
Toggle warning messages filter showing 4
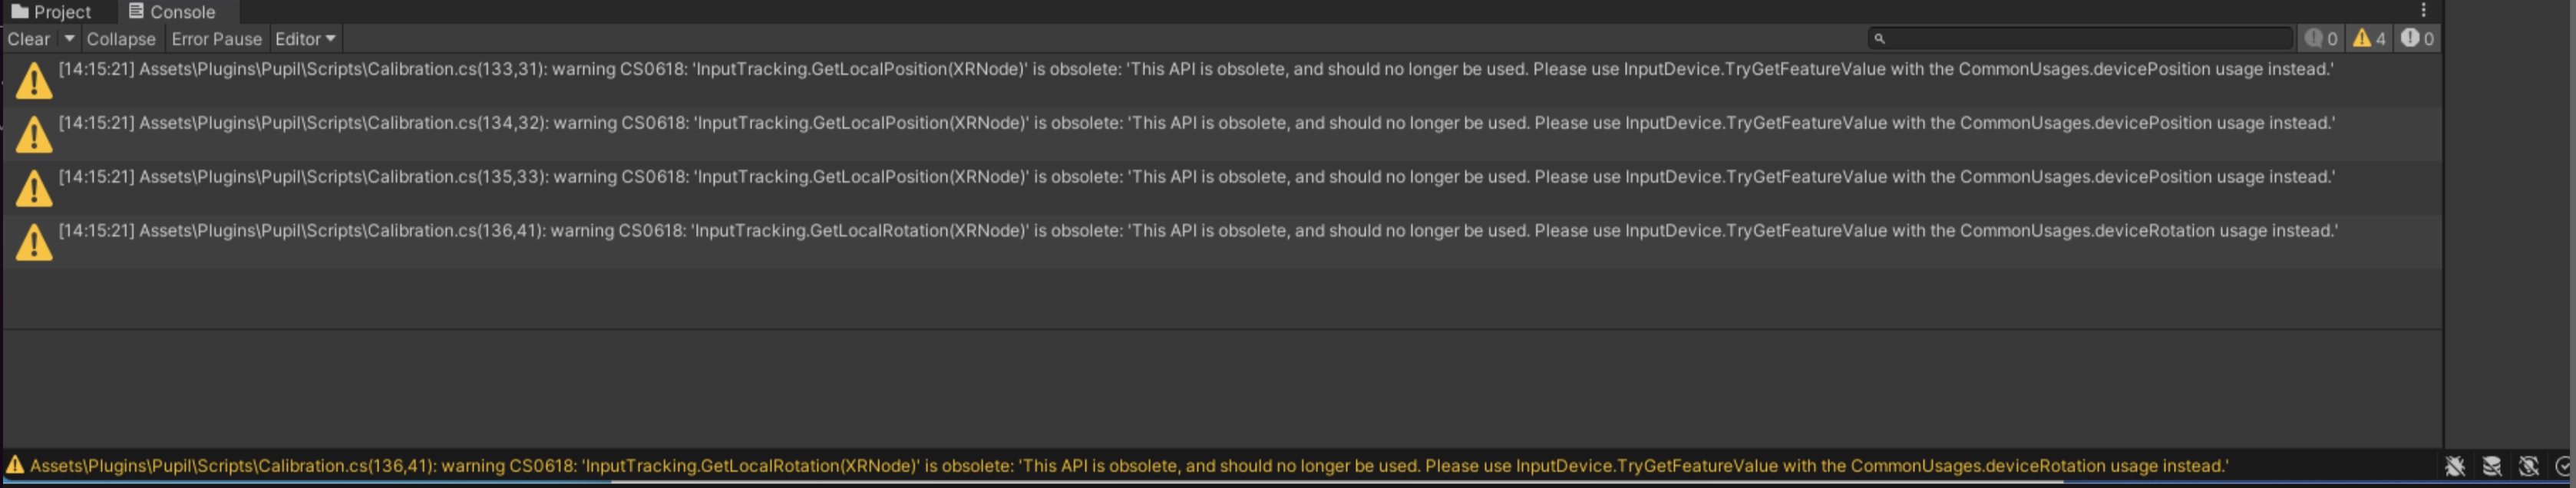pyautogui.click(x=2368, y=39)
